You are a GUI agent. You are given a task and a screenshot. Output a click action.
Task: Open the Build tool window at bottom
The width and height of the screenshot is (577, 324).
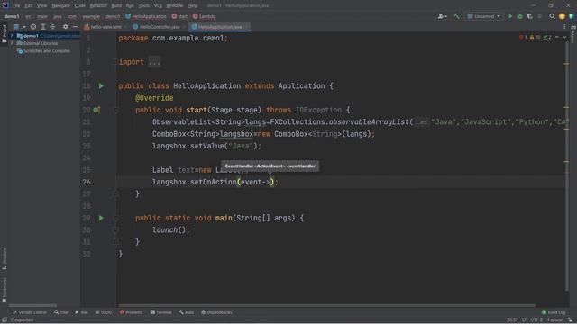187,312
